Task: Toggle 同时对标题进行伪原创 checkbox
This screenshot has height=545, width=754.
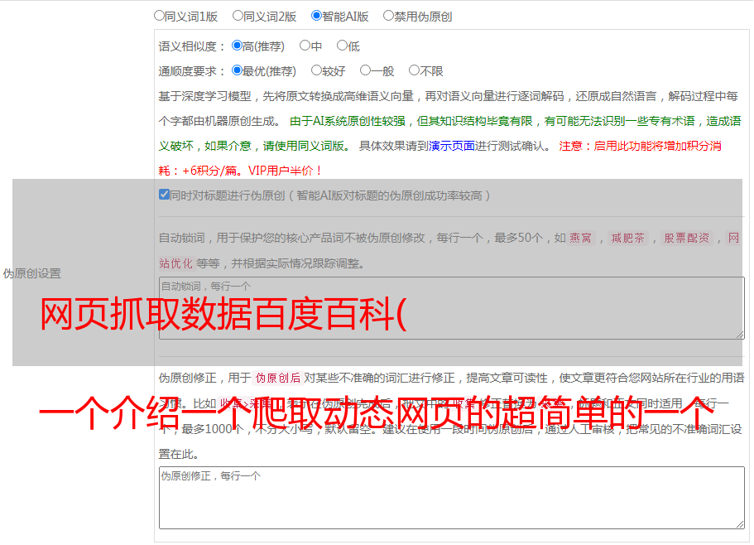Action: (164, 195)
